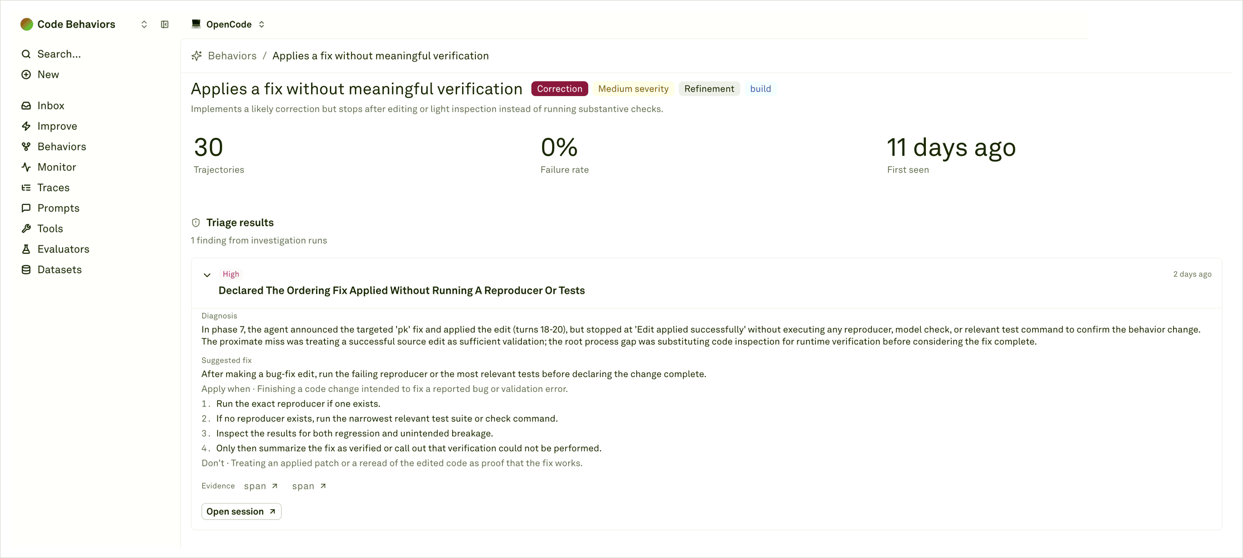The width and height of the screenshot is (1243, 558).
Task: Click the Correction tag badge
Action: [x=559, y=89]
